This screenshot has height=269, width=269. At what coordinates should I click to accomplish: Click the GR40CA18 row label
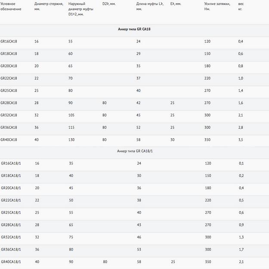(9, 140)
